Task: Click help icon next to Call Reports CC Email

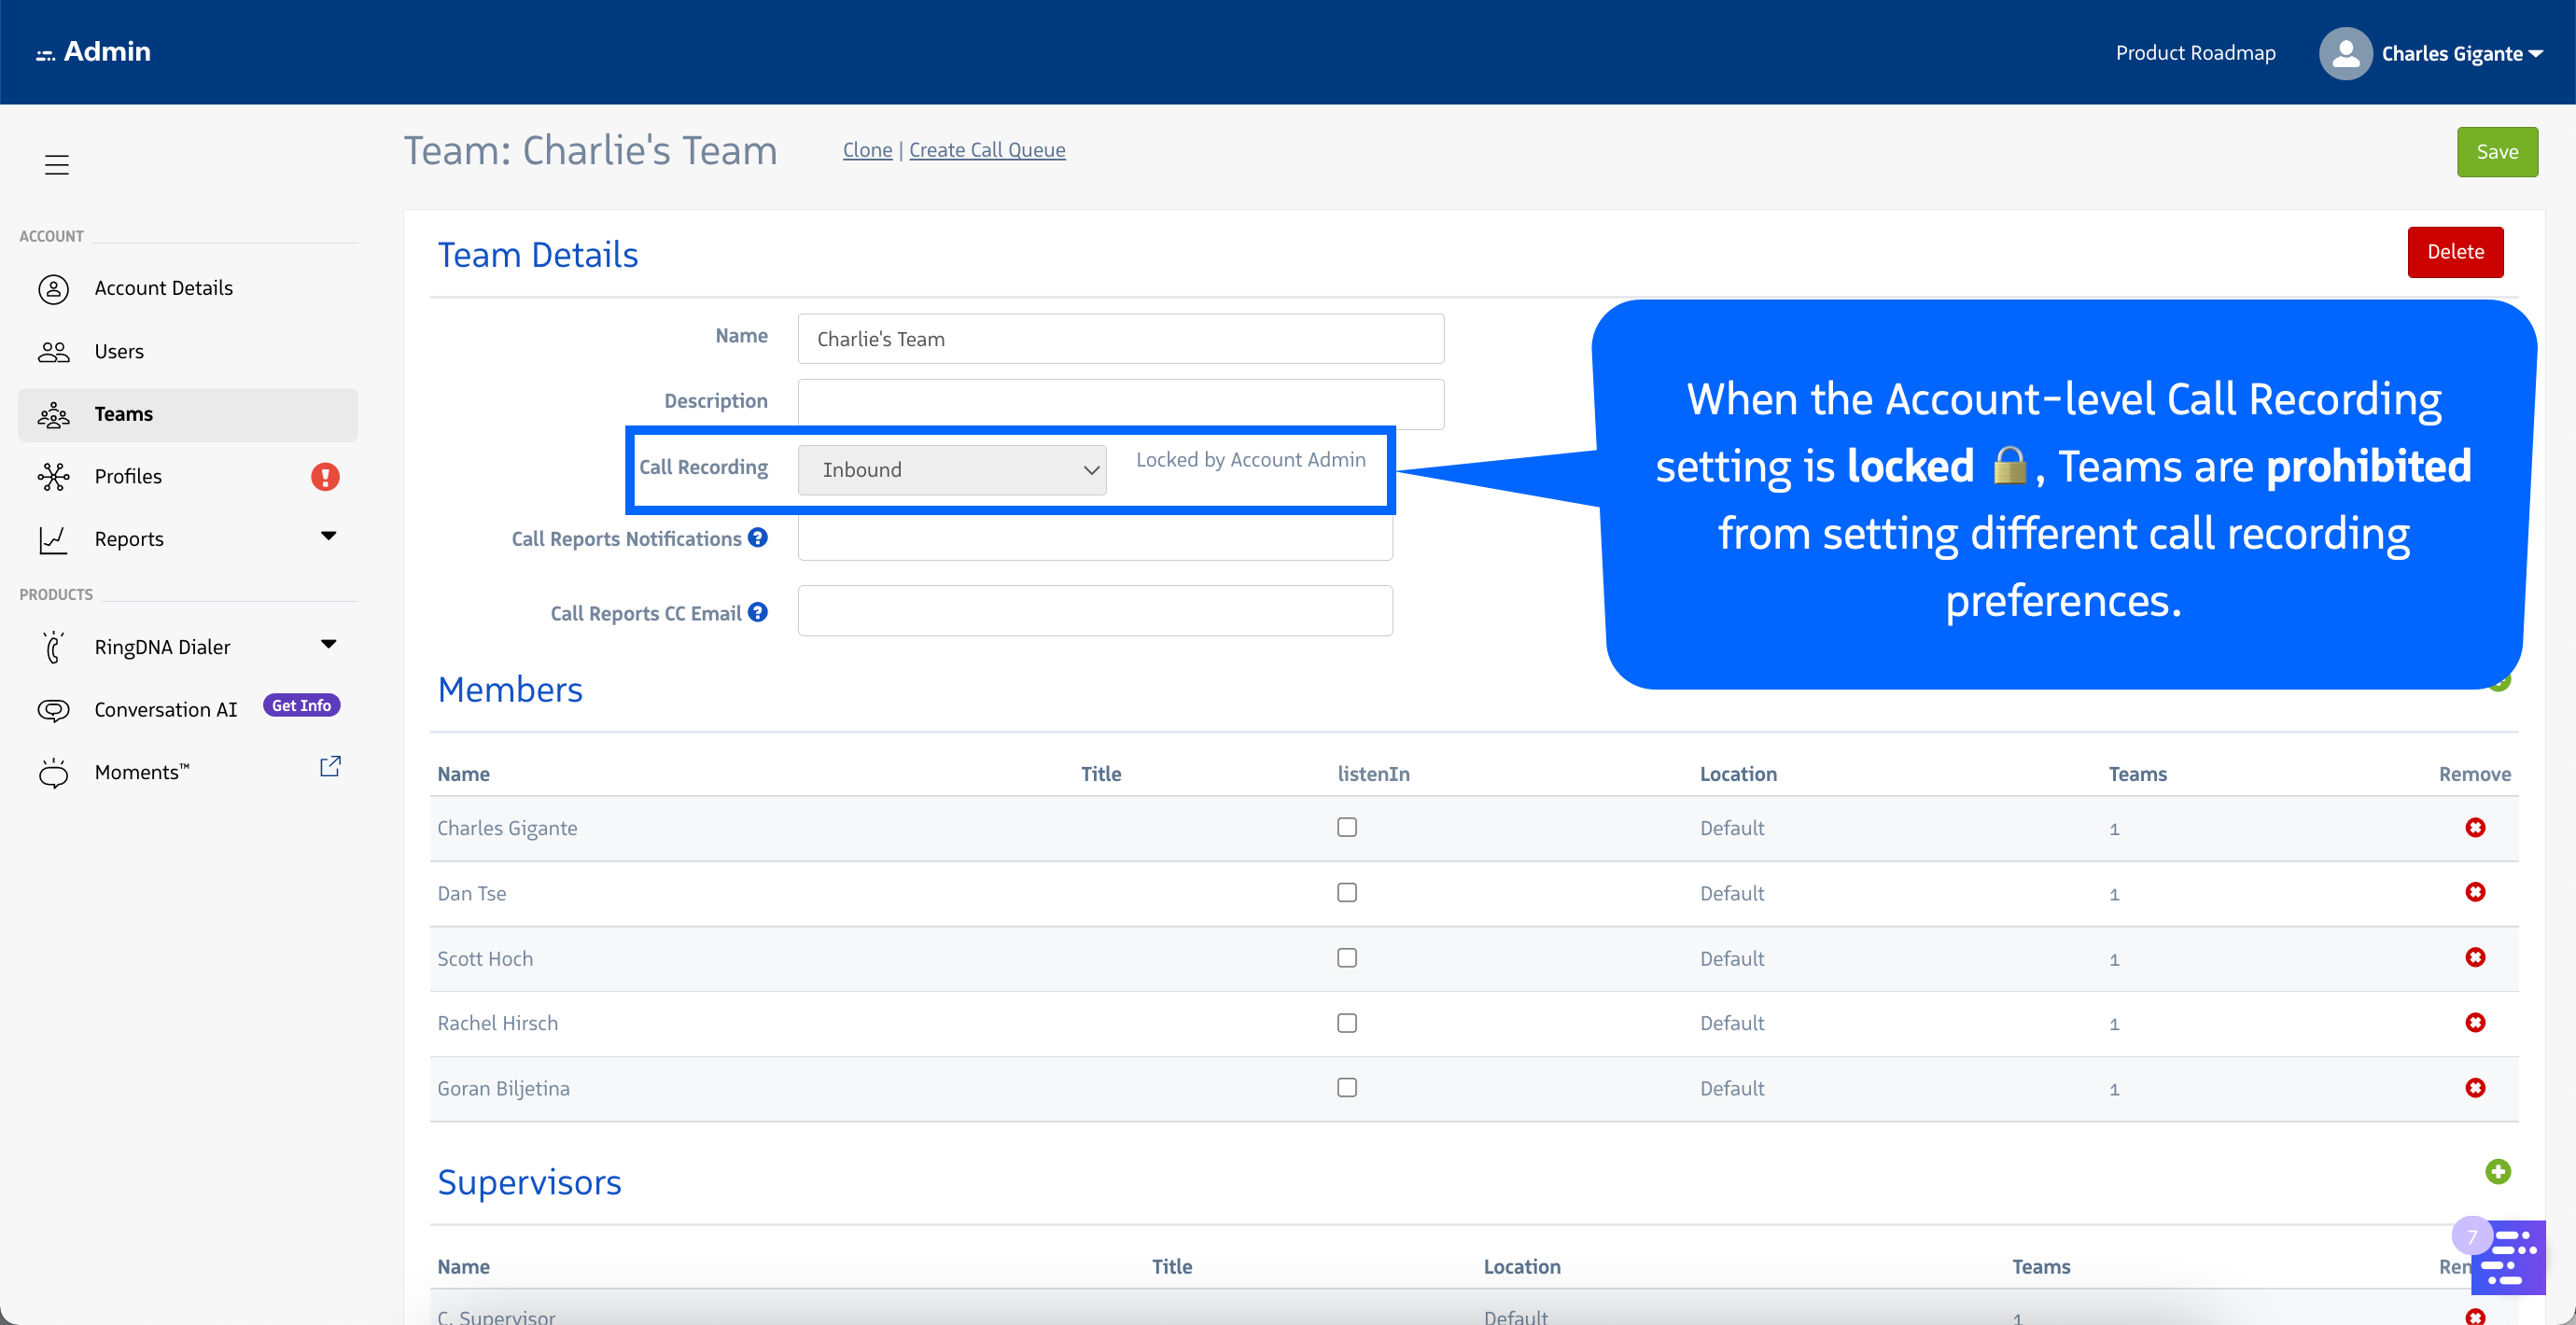Action: (758, 613)
